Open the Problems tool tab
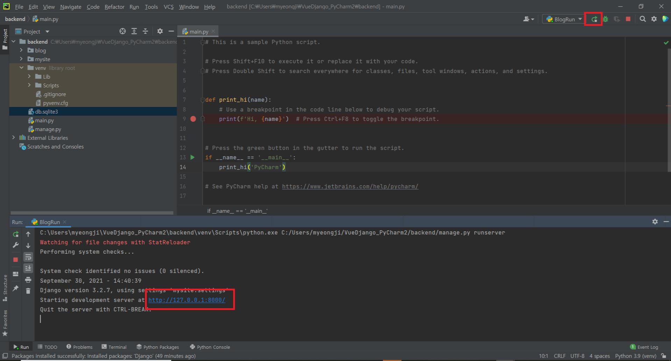The image size is (671, 361). tap(79, 347)
